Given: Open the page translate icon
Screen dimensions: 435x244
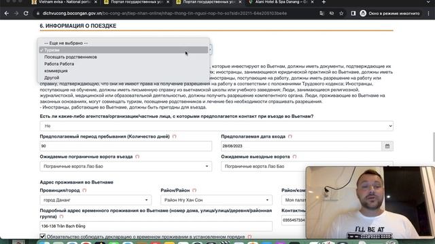Looking at the screenshot, I should (321, 14).
